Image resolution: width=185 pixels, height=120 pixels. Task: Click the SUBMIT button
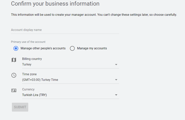[x=20, y=107]
